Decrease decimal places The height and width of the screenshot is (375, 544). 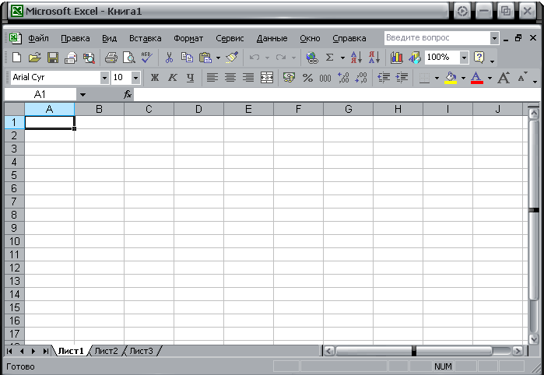[x=361, y=78]
